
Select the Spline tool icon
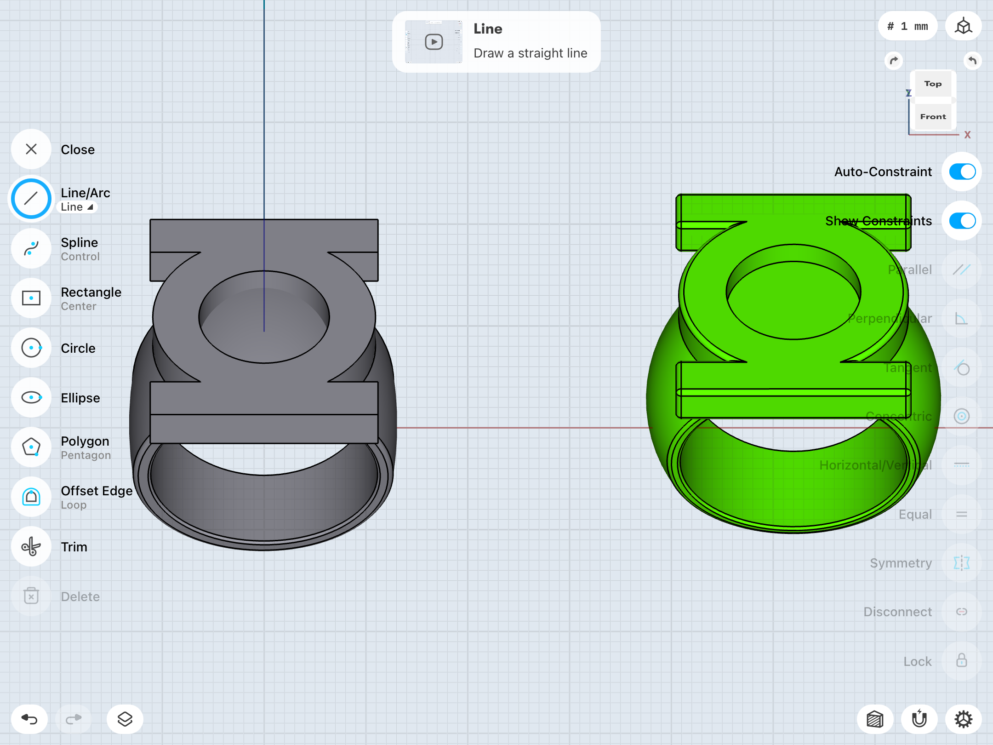pyautogui.click(x=31, y=249)
